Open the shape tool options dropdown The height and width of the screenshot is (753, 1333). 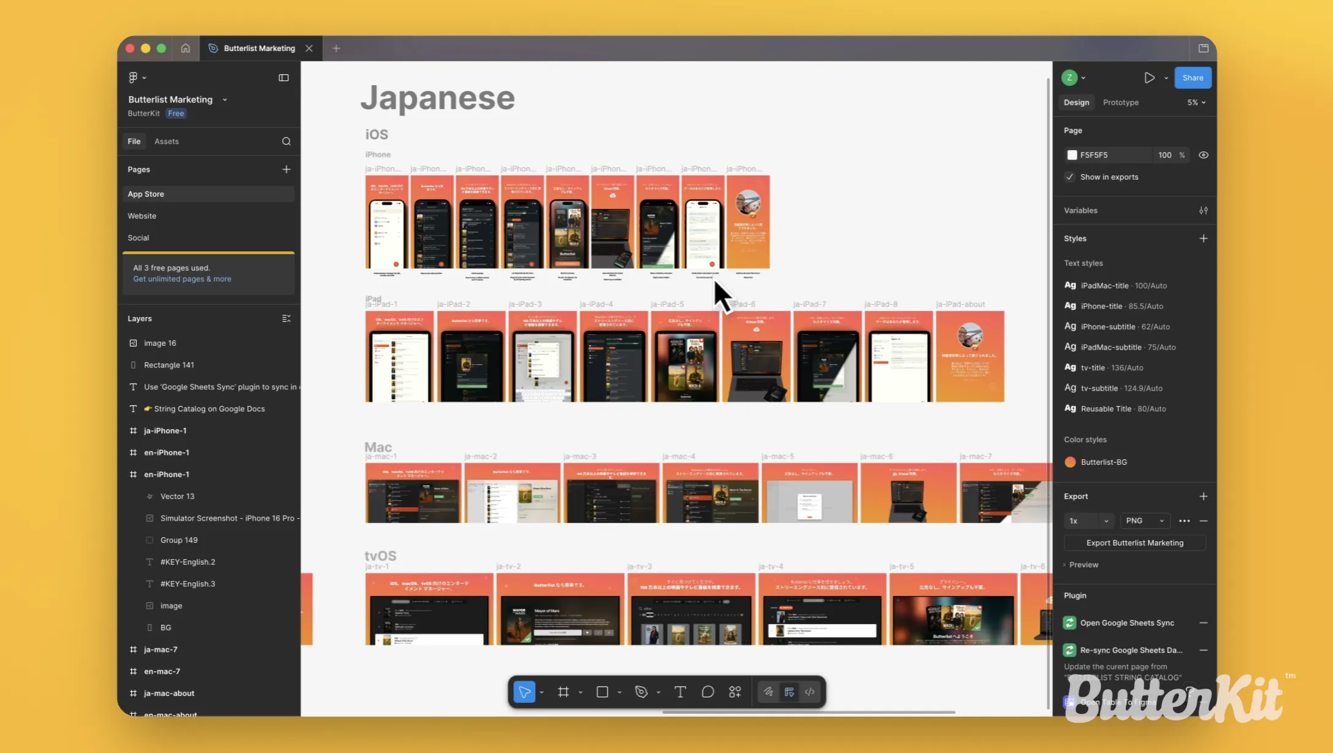[x=619, y=692]
